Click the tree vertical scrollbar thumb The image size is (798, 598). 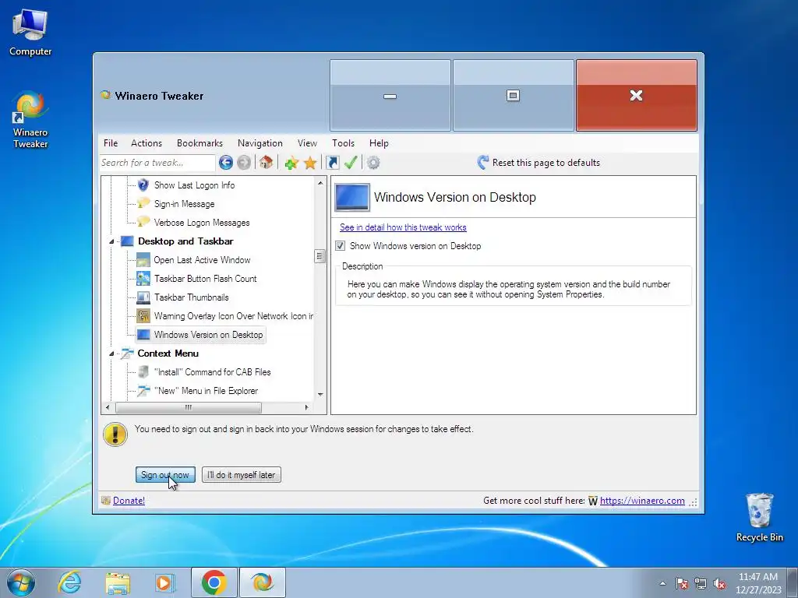point(320,255)
